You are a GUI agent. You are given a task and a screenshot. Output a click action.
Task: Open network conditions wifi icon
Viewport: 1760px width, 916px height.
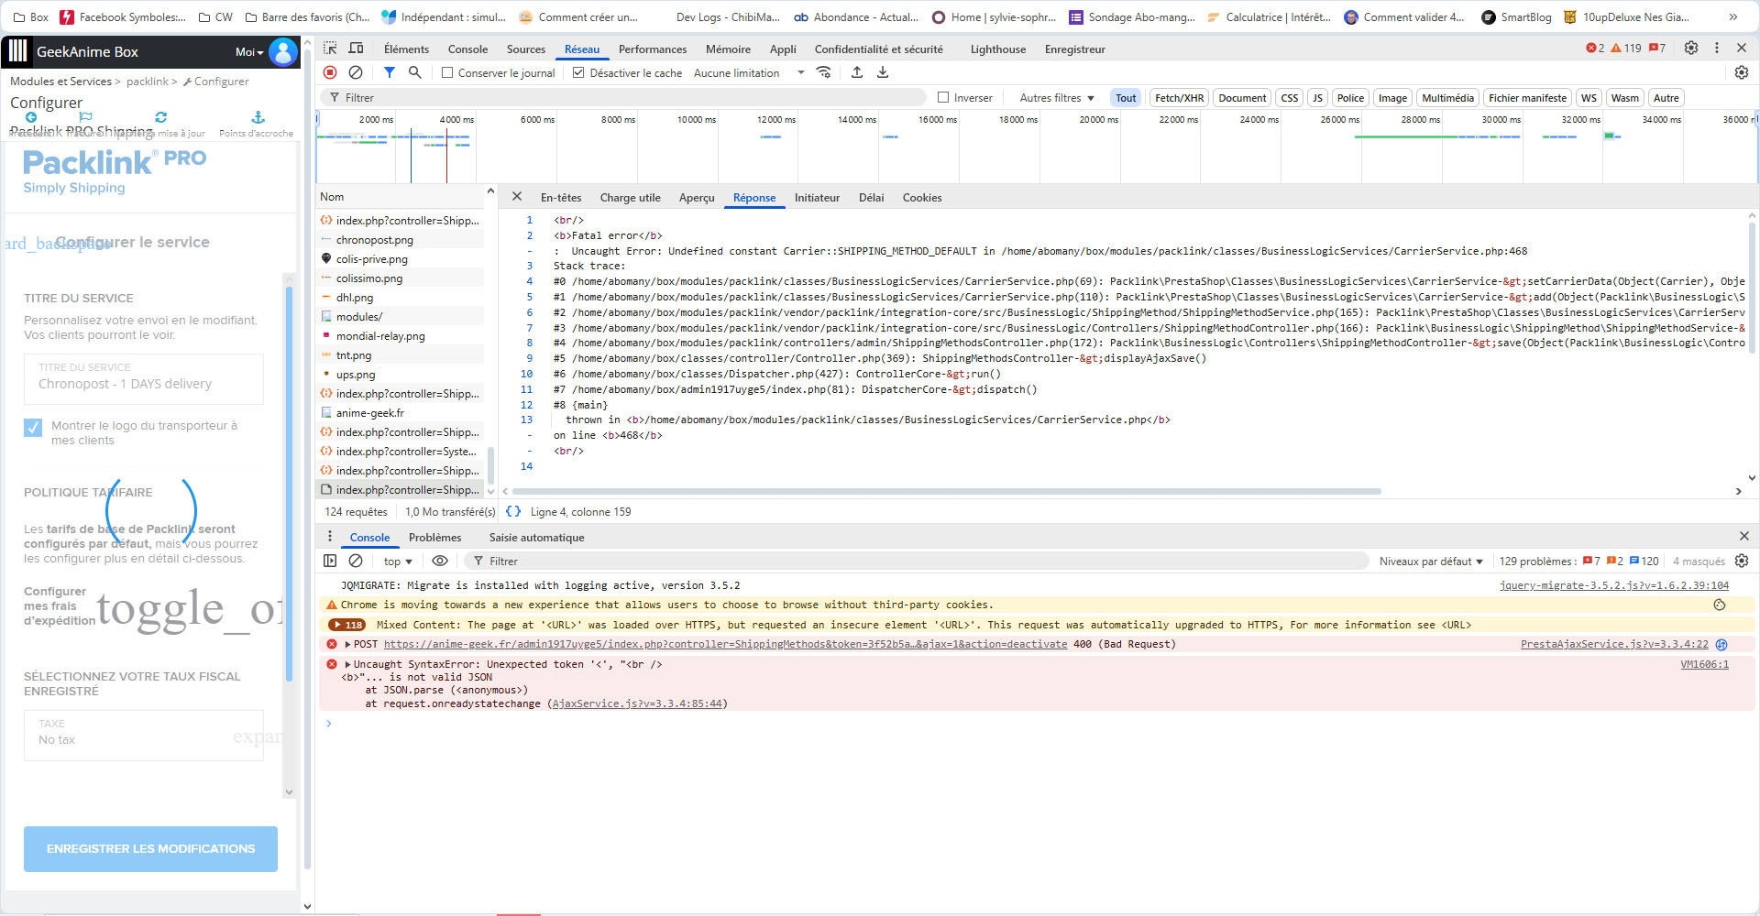click(x=824, y=72)
